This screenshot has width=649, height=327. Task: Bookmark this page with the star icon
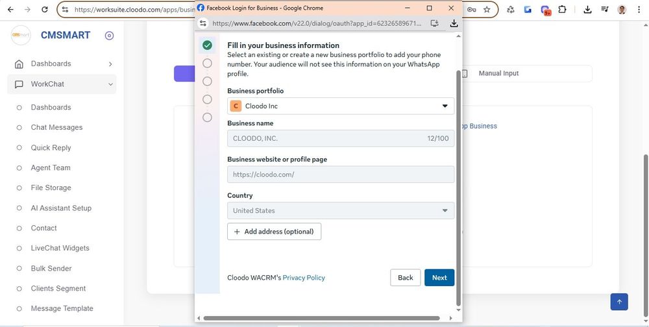pos(487,10)
